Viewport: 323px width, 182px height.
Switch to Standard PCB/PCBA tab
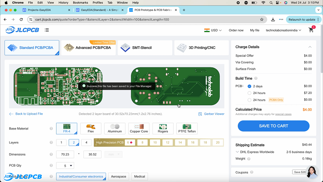[32, 48]
